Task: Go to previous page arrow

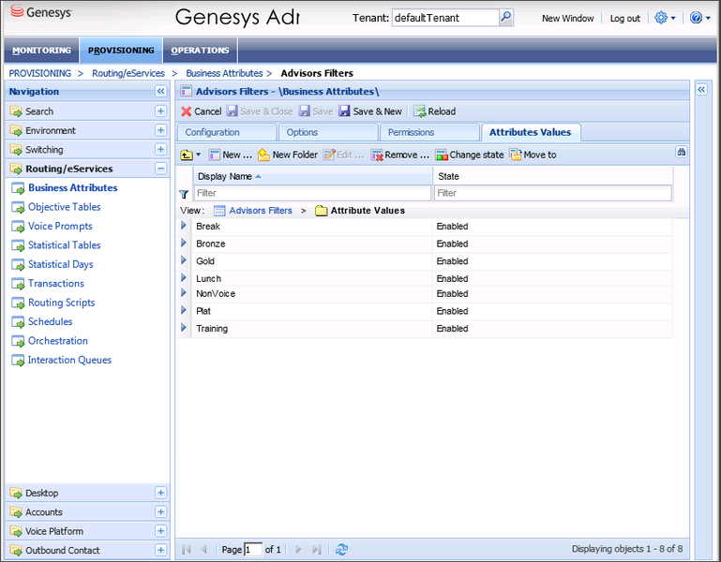Action: 204,549
